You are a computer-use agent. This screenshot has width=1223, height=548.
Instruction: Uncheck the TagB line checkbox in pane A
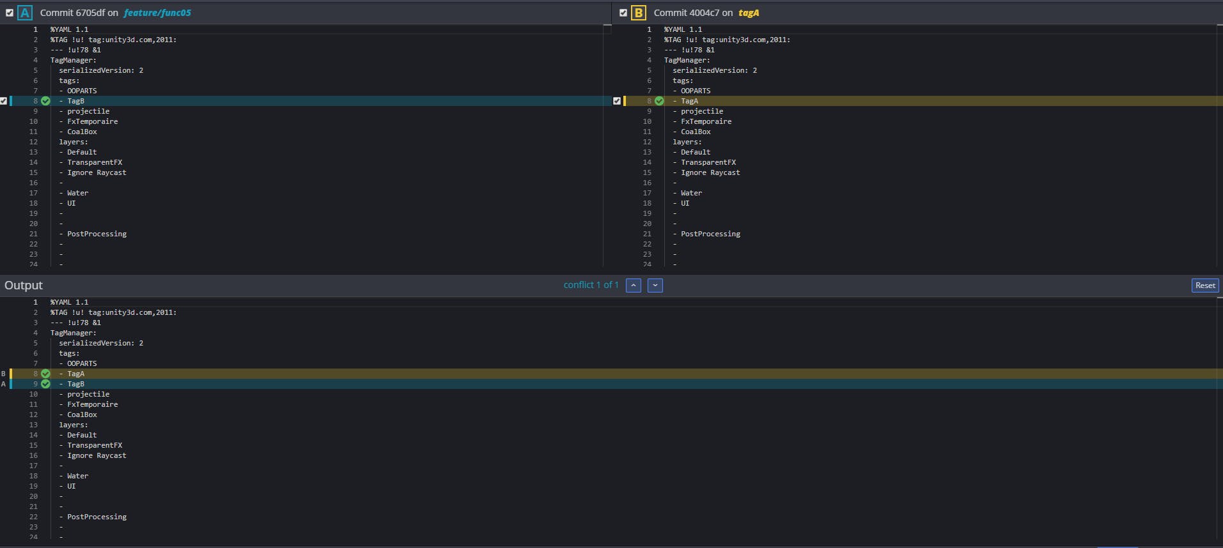(4, 101)
